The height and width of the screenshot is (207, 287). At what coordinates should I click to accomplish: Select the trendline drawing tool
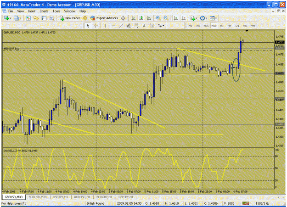click(x=121, y=26)
